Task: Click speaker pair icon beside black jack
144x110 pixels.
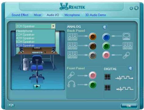Action: 72,46
